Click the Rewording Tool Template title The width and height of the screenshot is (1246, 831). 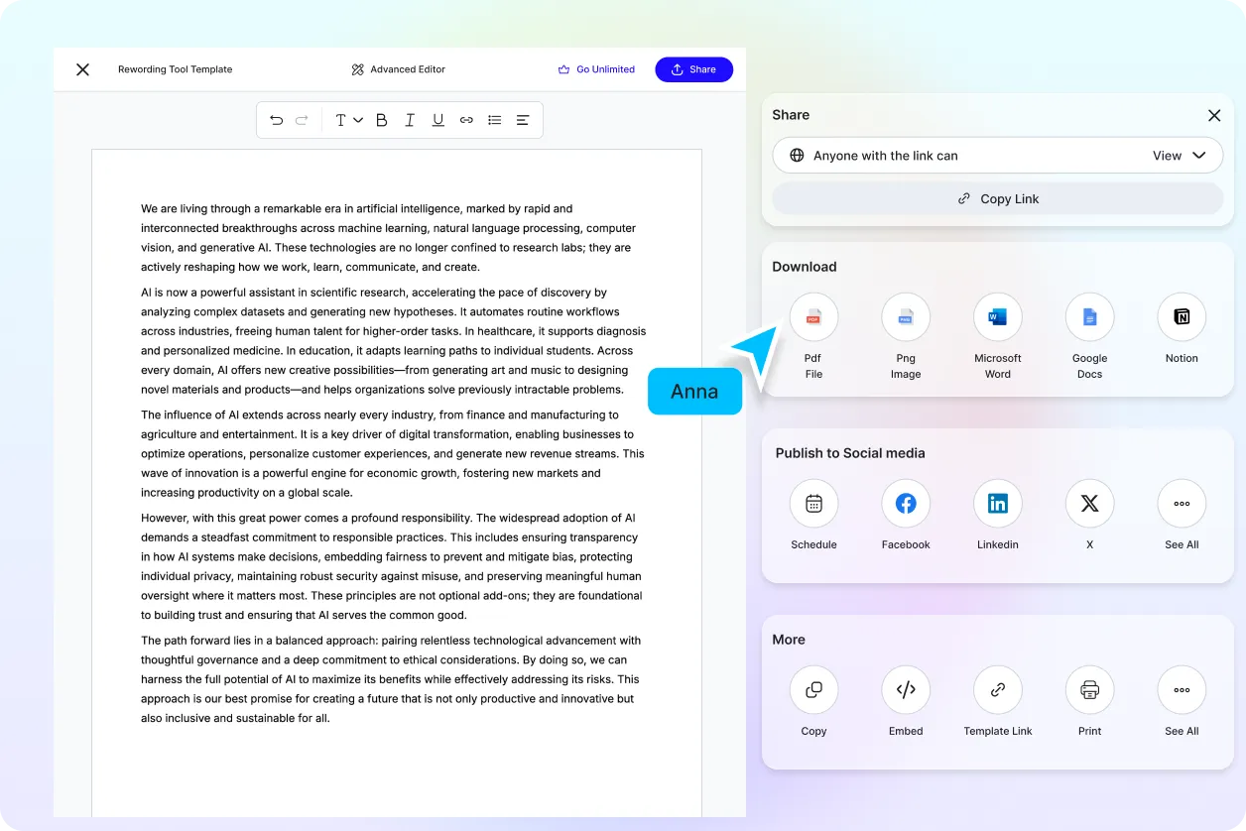click(x=175, y=69)
